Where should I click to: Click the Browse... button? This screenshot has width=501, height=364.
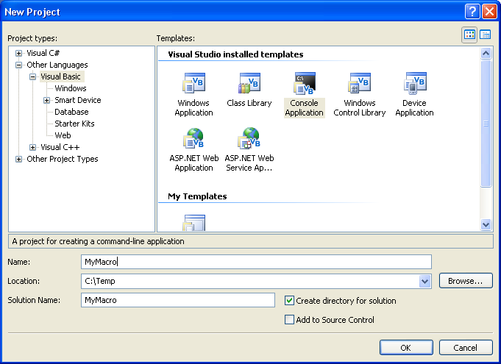(466, 281)
